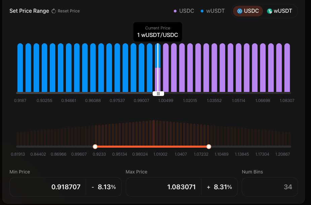Click the left handle of orange range slider
Screen dimensions: 311x205
coord(95,147)
